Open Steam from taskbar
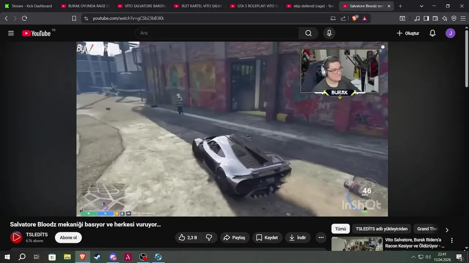469x263 pixels. pyautogui.click(x=97, y=257)
